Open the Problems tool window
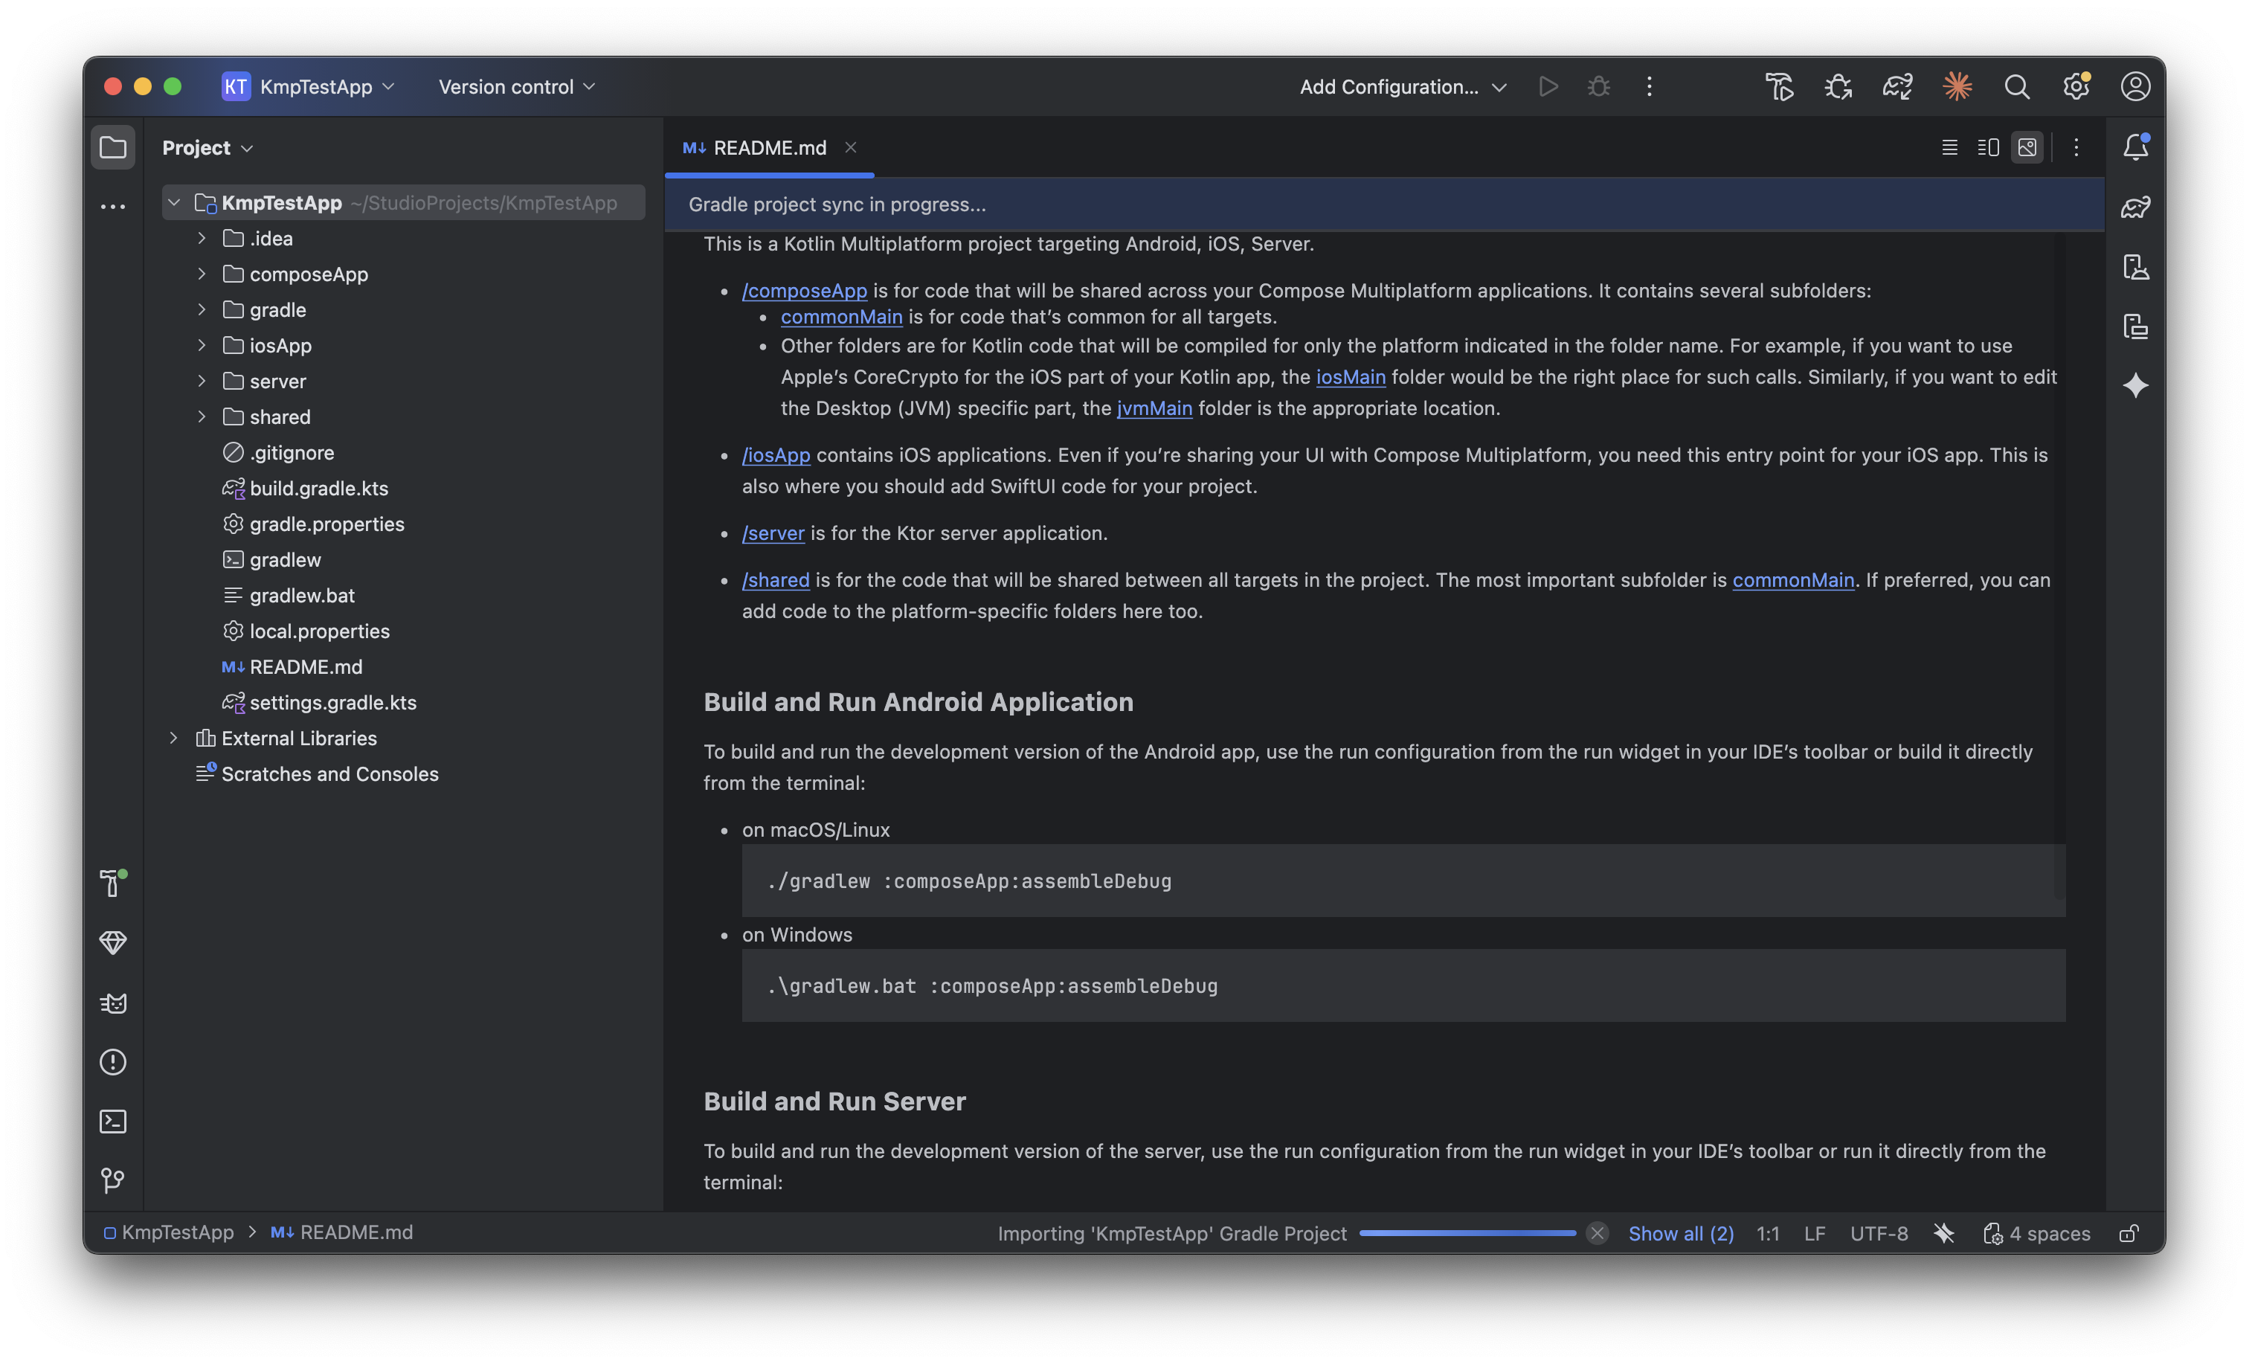Screen dimensions: 2249x1364 pos(112,1062)
